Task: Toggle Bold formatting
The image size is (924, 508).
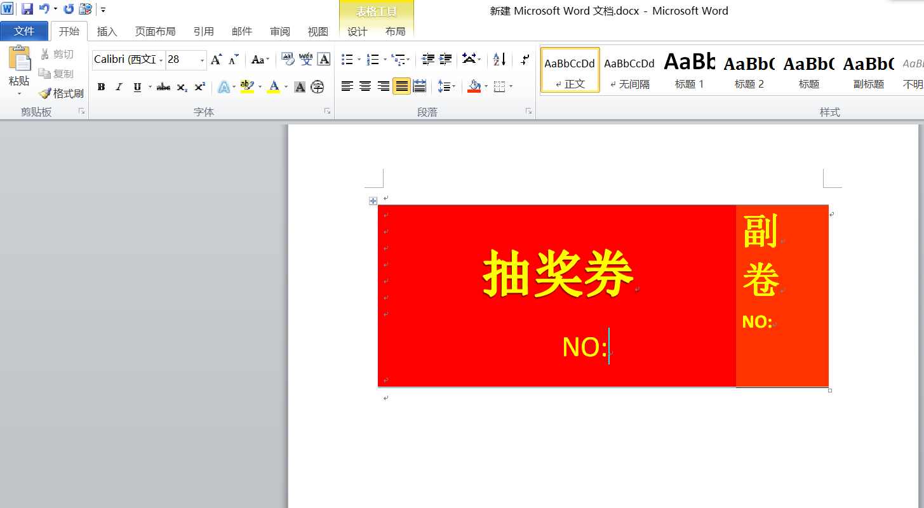Action: pos(101,87)
